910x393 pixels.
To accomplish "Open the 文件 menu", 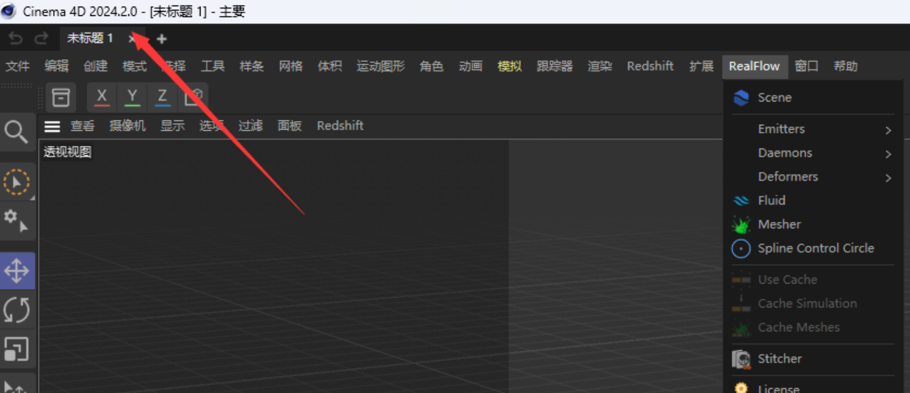I will click(18, 66).
